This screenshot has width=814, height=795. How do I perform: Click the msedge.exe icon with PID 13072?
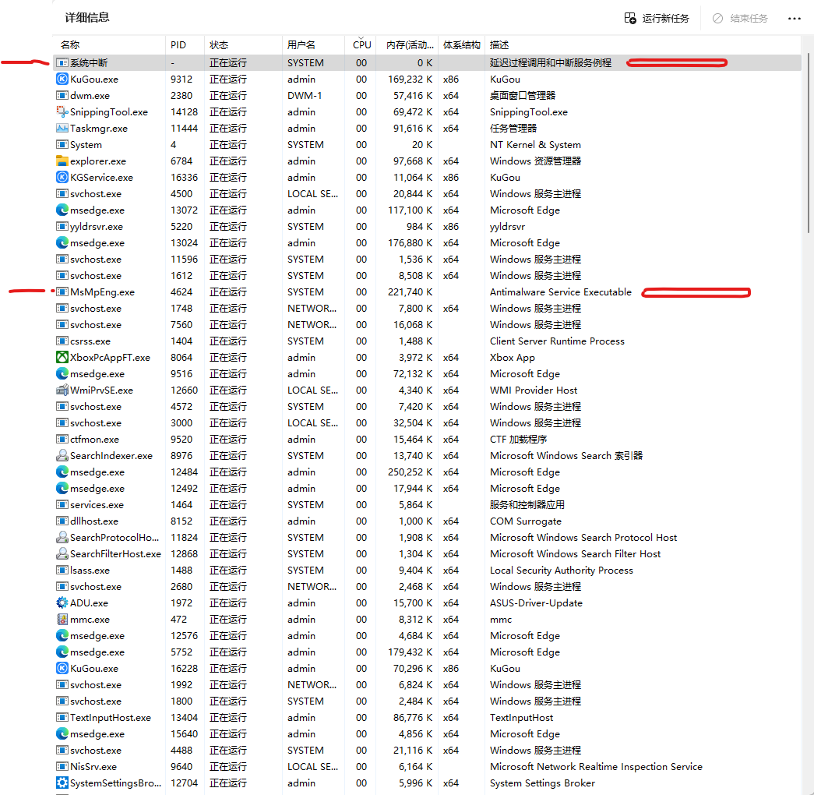(x=62, y=210)
